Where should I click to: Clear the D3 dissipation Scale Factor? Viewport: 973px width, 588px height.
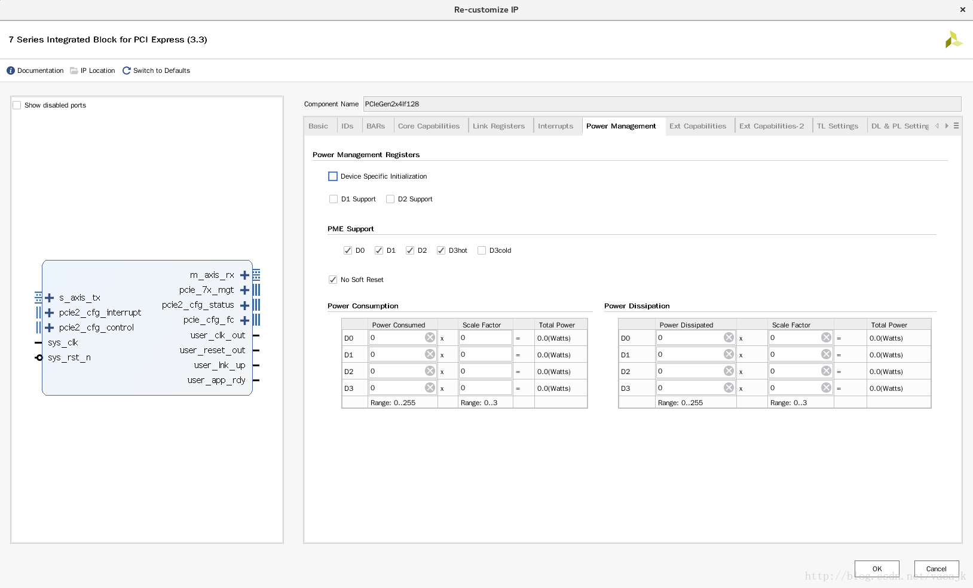point(826,388)
